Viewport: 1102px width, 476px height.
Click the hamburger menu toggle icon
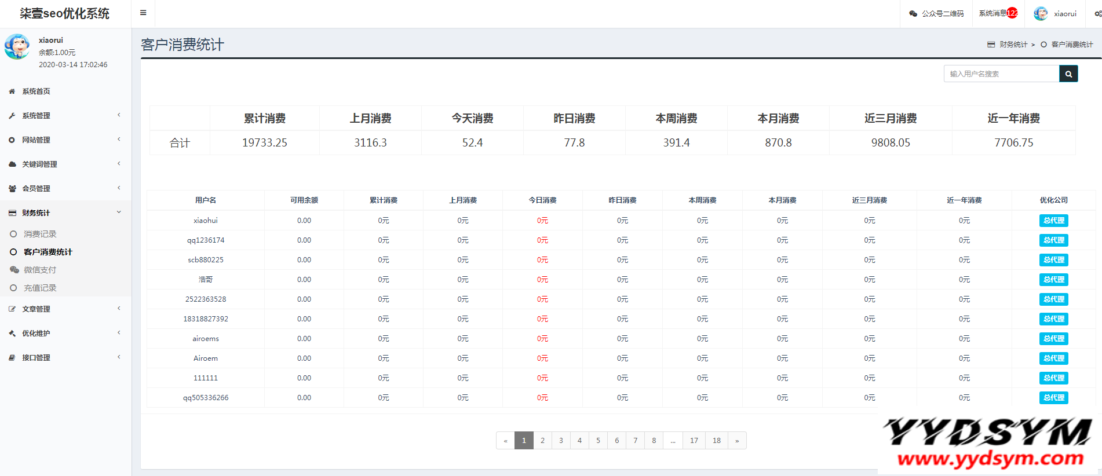pyautogui.click(x=143, y=13)
